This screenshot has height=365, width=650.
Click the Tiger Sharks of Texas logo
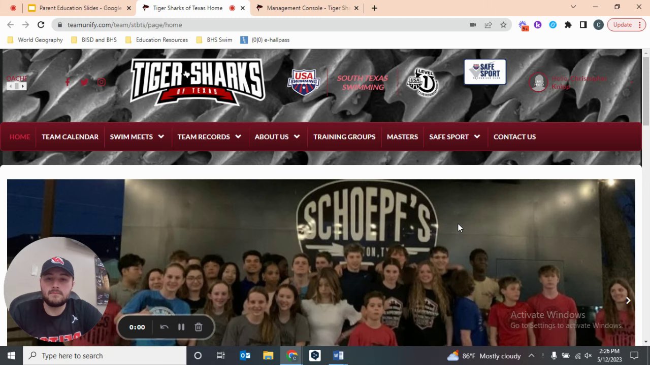pos(198,82)
